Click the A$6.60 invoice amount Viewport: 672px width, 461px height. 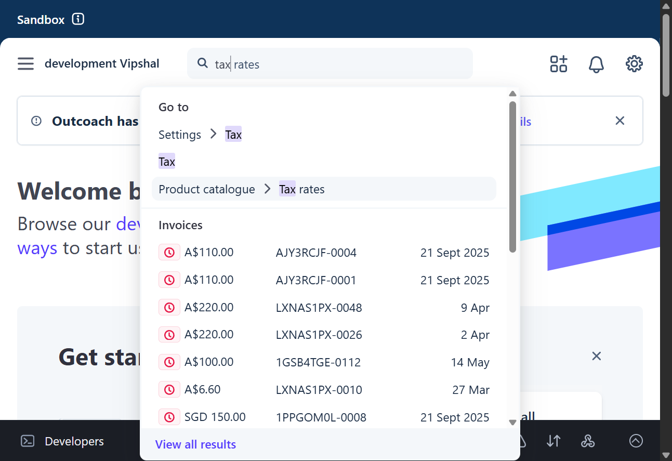point(203,389)
